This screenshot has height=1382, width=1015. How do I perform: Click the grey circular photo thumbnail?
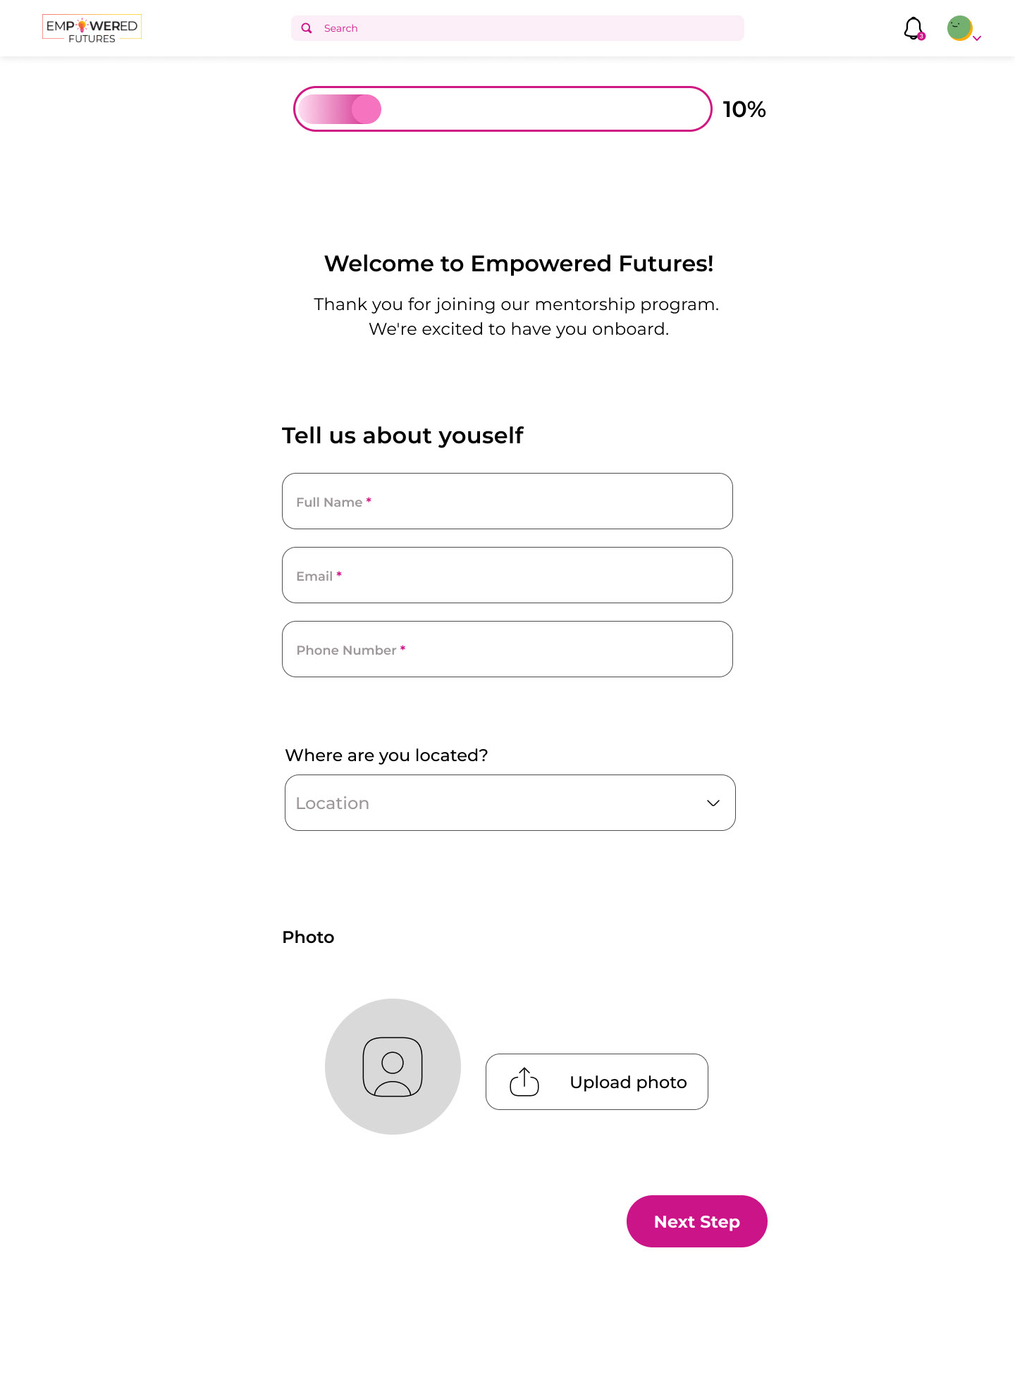coord(393,1066)
